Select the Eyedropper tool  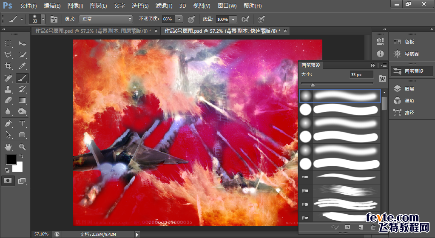pos(22,66)
